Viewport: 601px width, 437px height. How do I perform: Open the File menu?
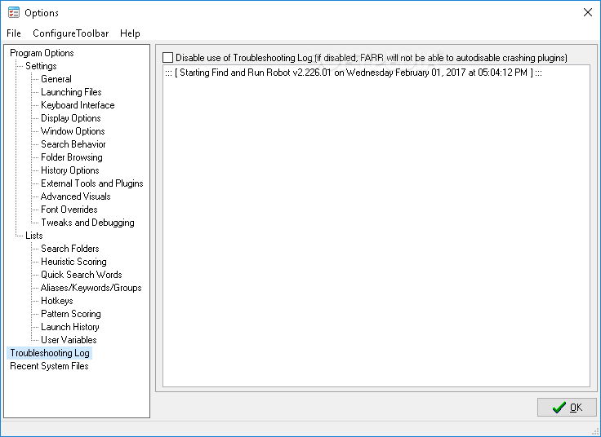tap(14, 33)
